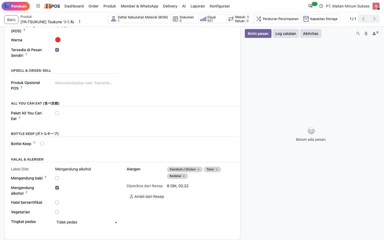Tick the Vegetarian checkbox
The width and height of the screenshot is (384, 240).
point(57,212)
